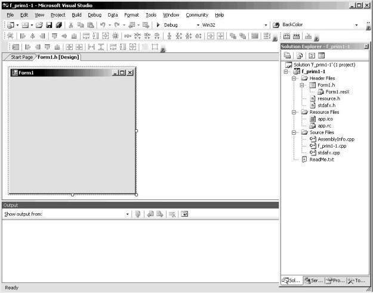
Task: Collapse the Form1.h node
Action: click(302, 85)
